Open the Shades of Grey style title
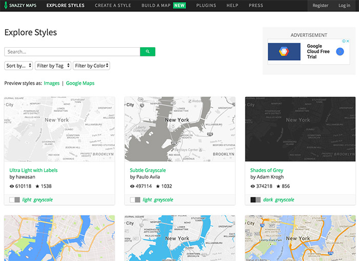The image size is (359, 261). point(267,170)
